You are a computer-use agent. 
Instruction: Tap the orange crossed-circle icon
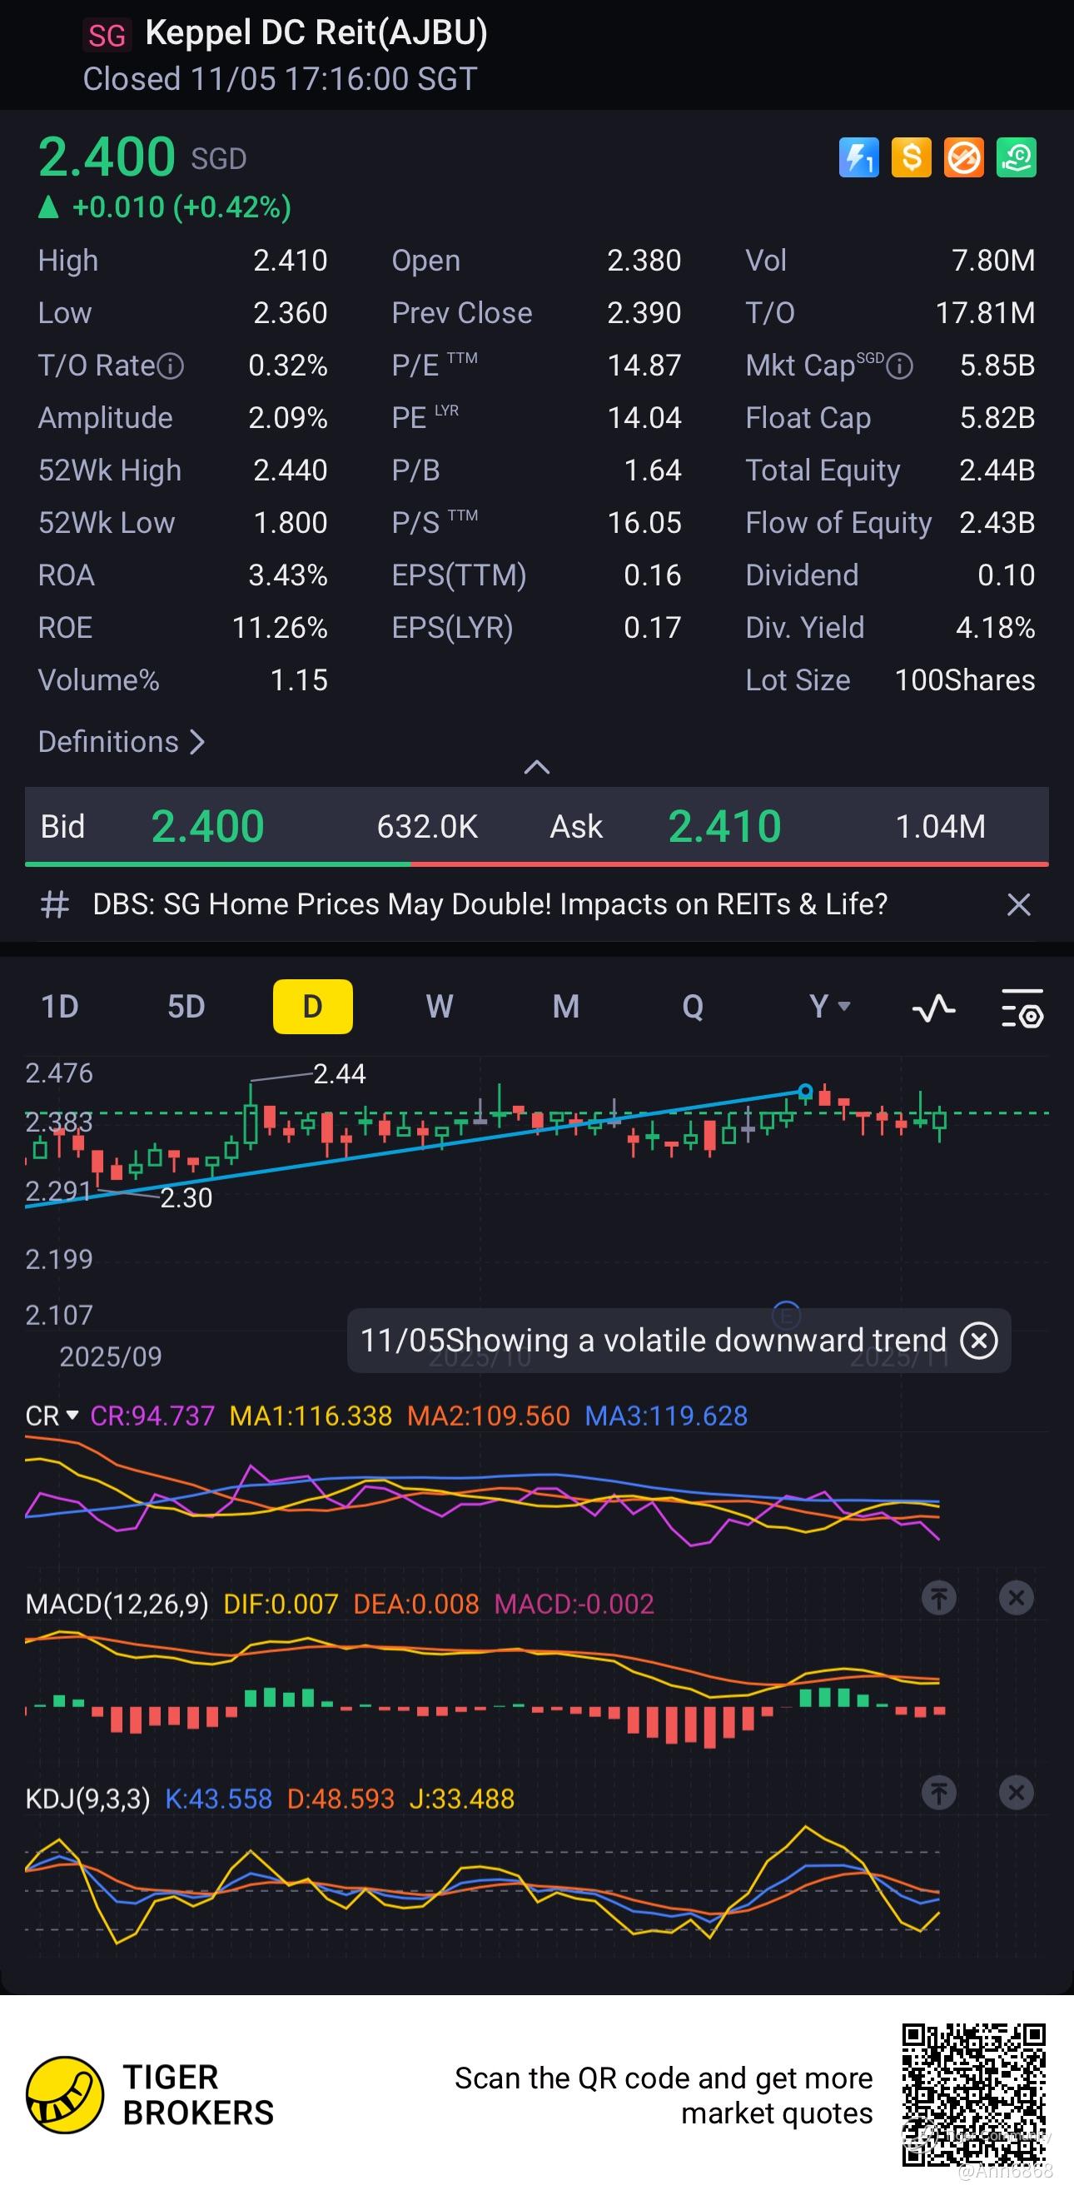pos(963,157)
